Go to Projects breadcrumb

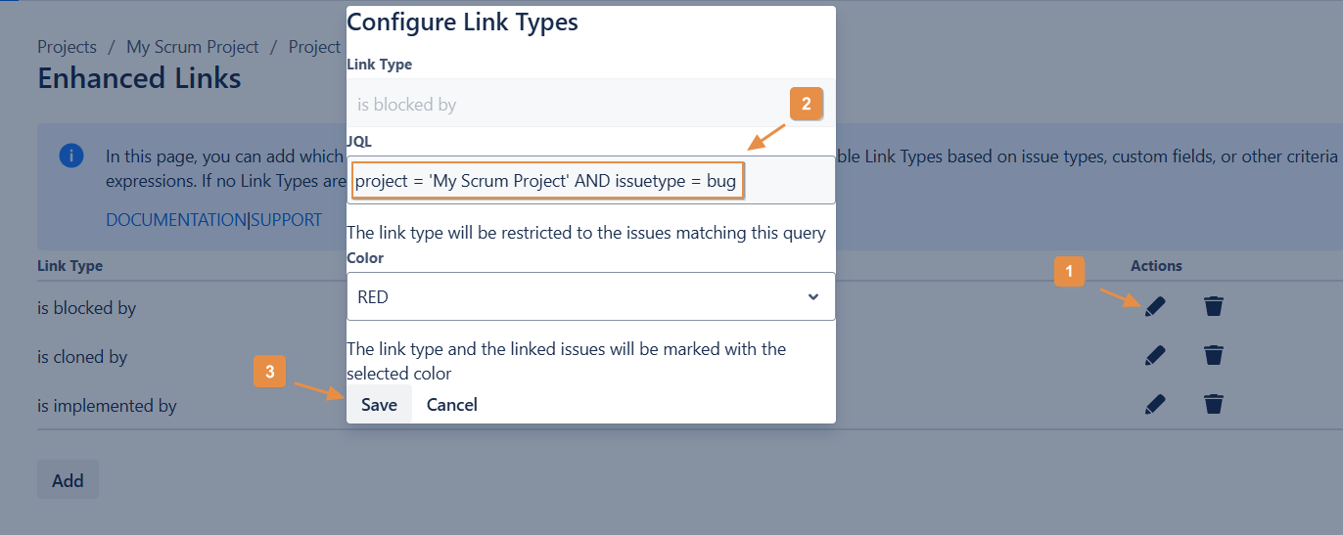[x=67, y=47]
